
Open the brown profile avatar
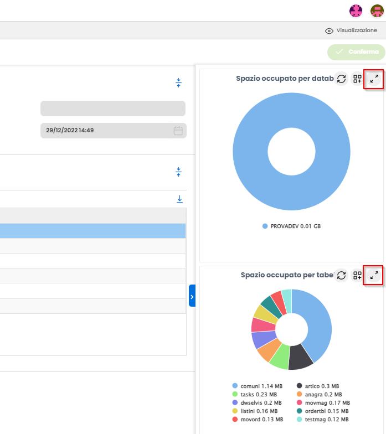tap(377, 11)
